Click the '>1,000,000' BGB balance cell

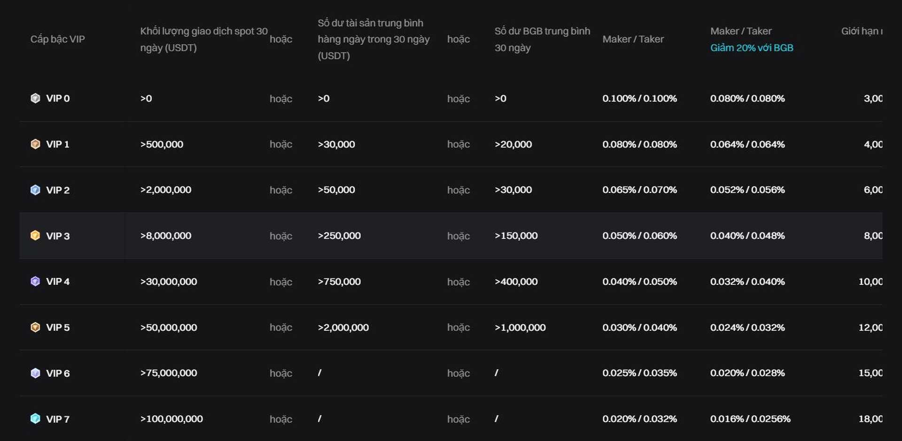coord(520,327)
